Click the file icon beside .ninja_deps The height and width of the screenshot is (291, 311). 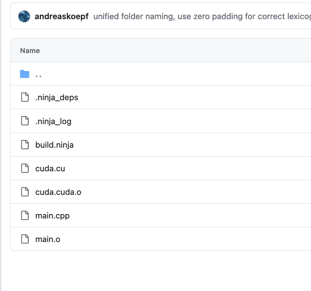coord(25,97)
